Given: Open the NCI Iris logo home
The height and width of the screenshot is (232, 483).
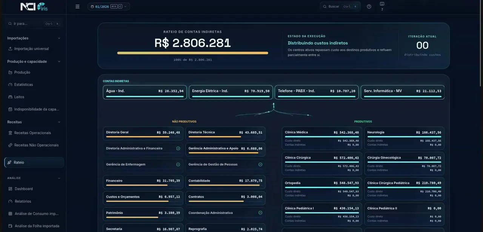Looking at the screenshot, I should coord(34,6).
